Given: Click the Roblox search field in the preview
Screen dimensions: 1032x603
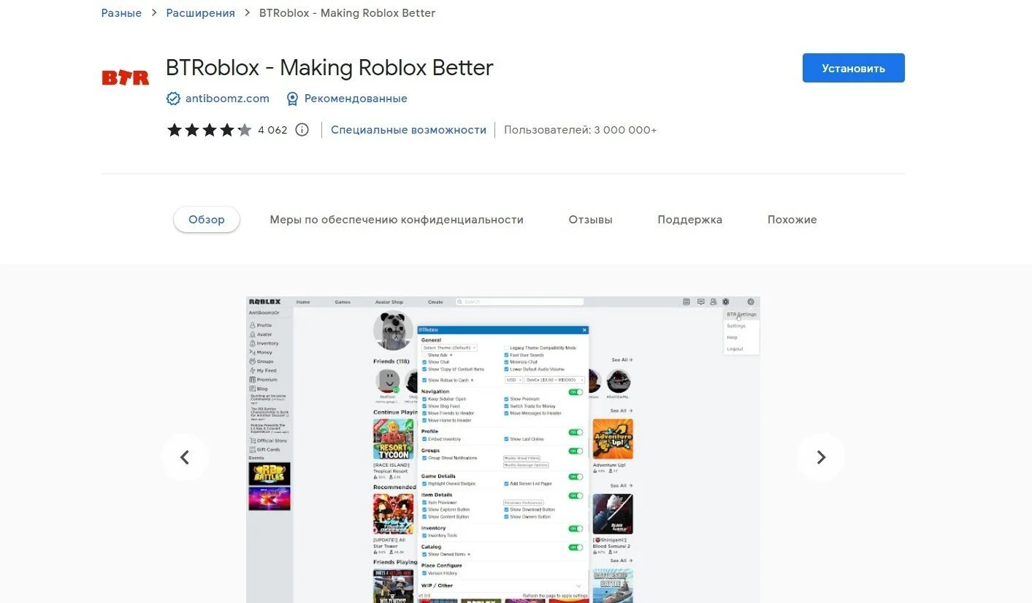Looking at the screenshot, I should 519,301.
